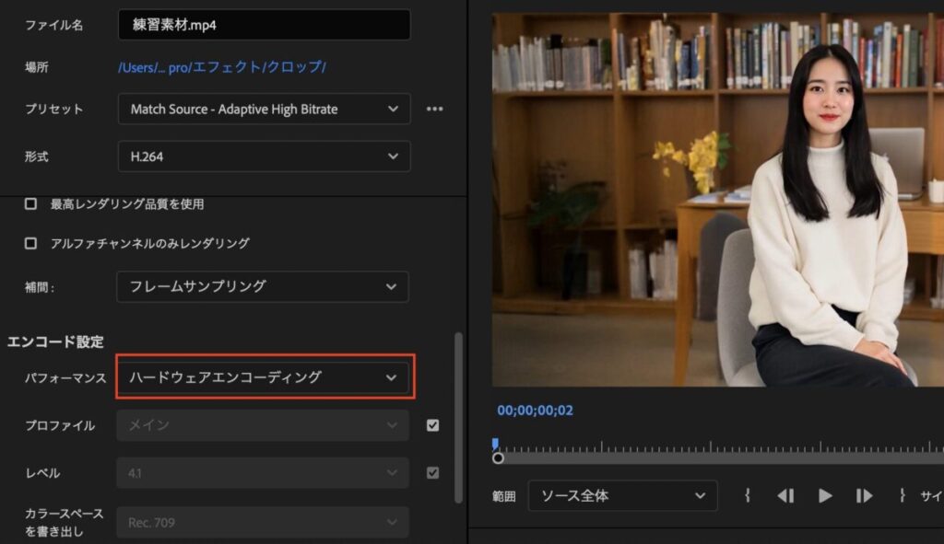Enable 最高レンダリング品質を使用 checkbox
The height and width of the screenshot is (544, 944).
click(28, 204)
